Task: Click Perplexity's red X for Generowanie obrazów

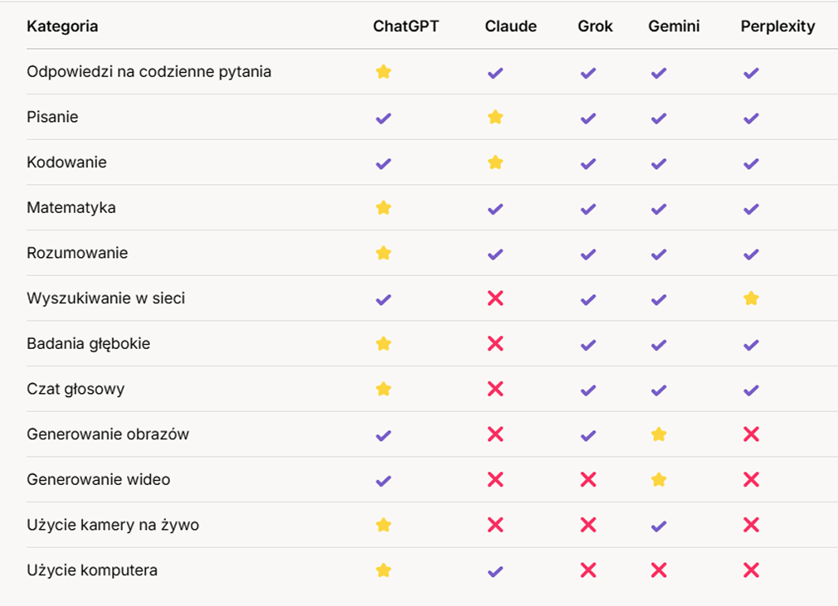Action: 751,434
